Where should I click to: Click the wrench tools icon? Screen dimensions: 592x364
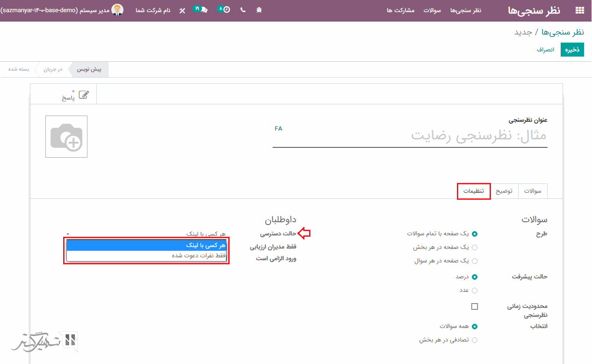182,10
